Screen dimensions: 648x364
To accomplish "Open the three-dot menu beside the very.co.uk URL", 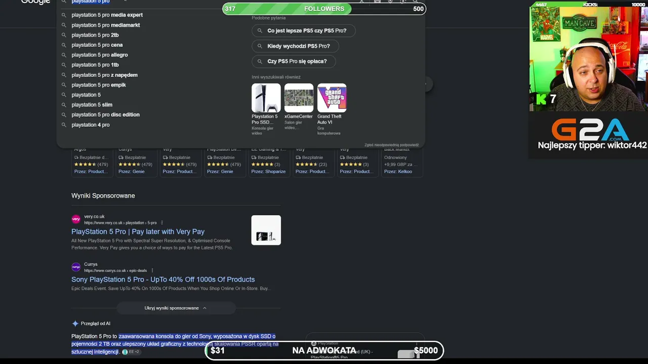I will [162, 222].
